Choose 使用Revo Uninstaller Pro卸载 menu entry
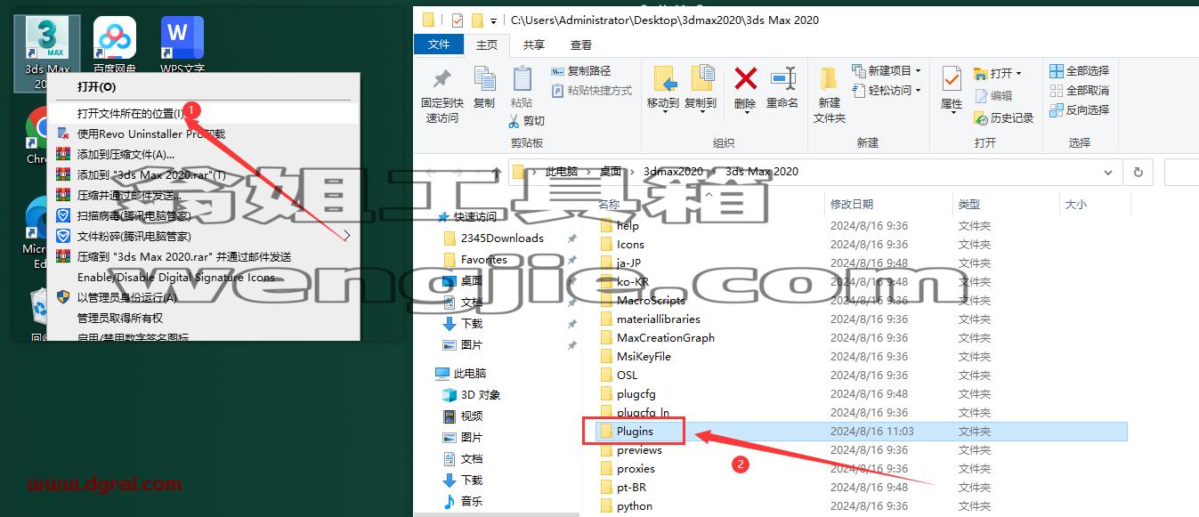The image size is (1199, 517). [204, 133]
